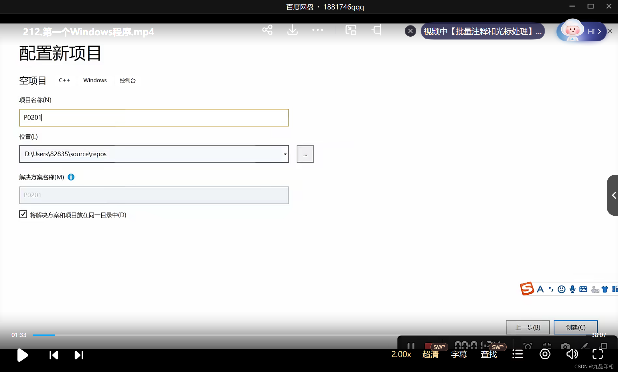Enter fullscreen mode
The image size is (618, 372).
click(598, 354)
